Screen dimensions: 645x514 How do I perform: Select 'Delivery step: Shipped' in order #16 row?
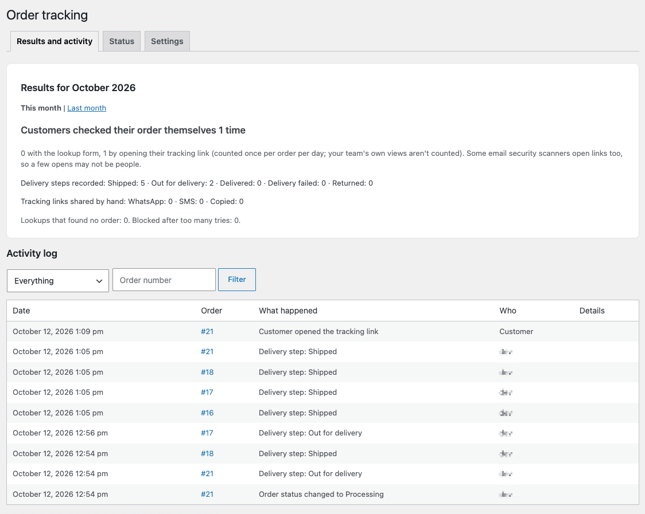pyautogui.click(x=298, y=413)
